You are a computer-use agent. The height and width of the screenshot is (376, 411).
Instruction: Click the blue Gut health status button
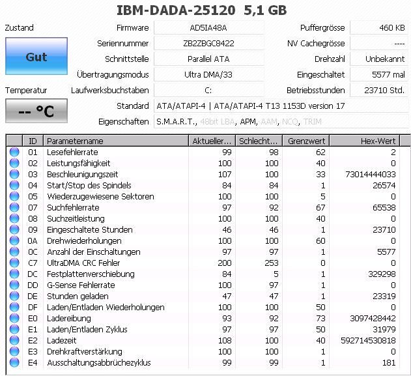[x=36, y=56]
